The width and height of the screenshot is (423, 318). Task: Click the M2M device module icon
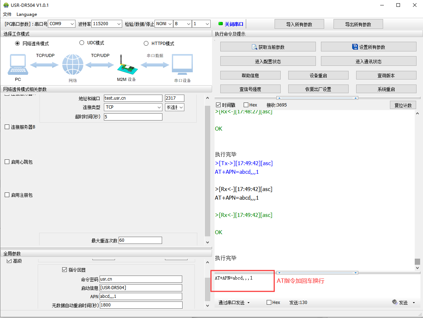[126, 65]
